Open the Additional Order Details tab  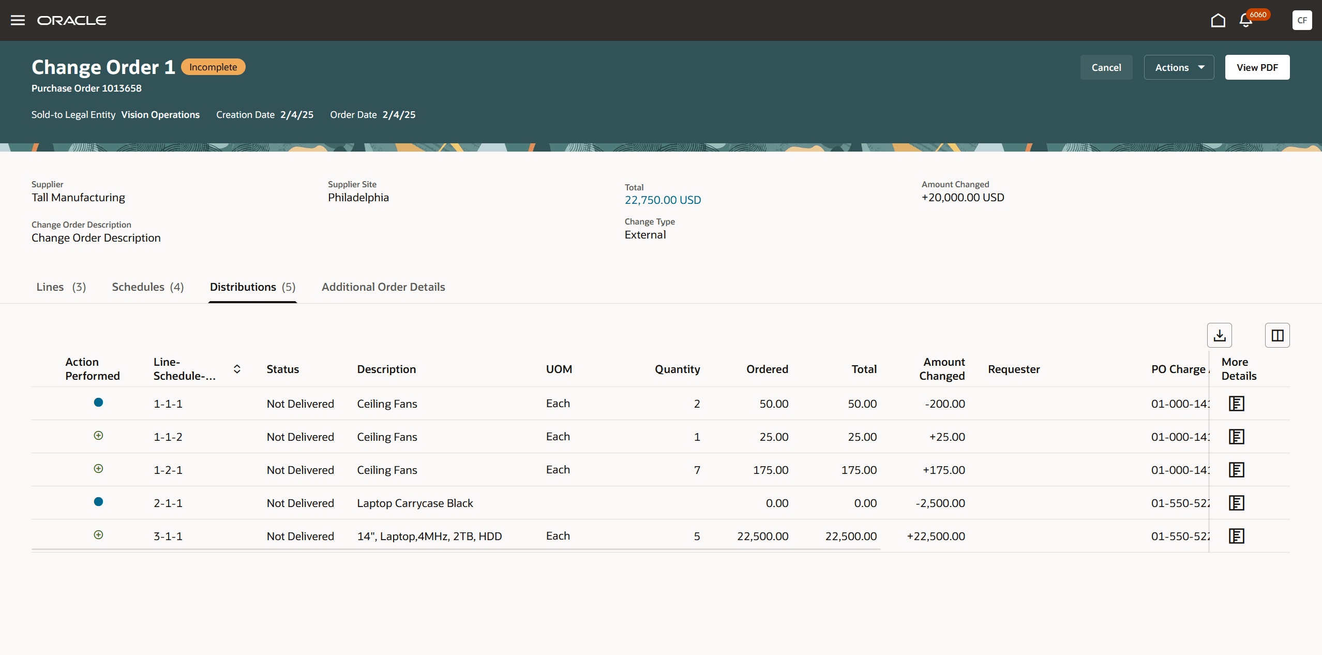383,287
